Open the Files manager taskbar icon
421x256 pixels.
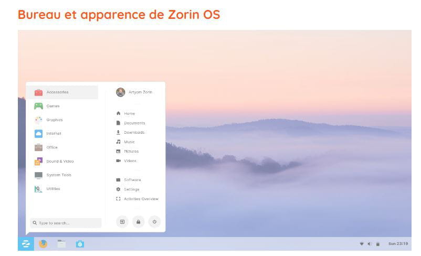tap(61, 243)
